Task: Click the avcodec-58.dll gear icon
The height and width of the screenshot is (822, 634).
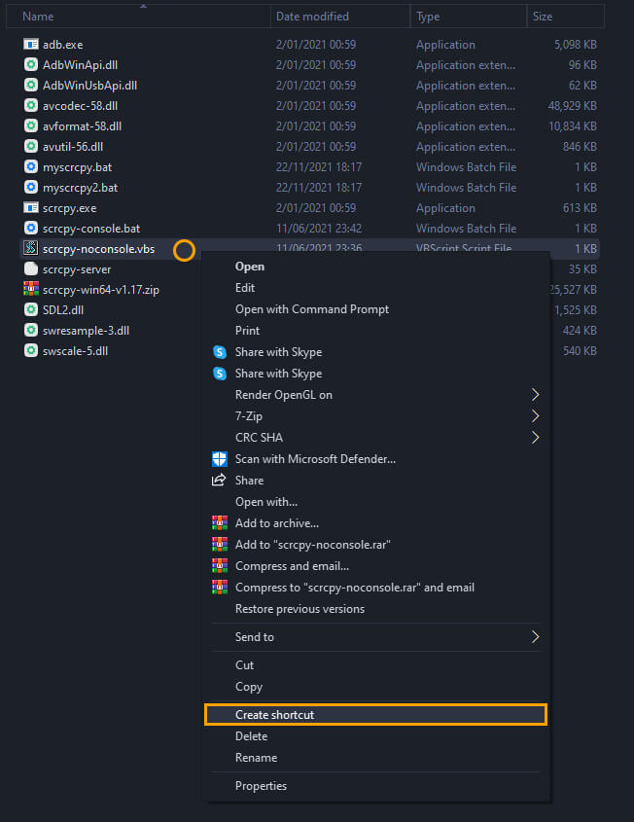Action: pos(31,105)
